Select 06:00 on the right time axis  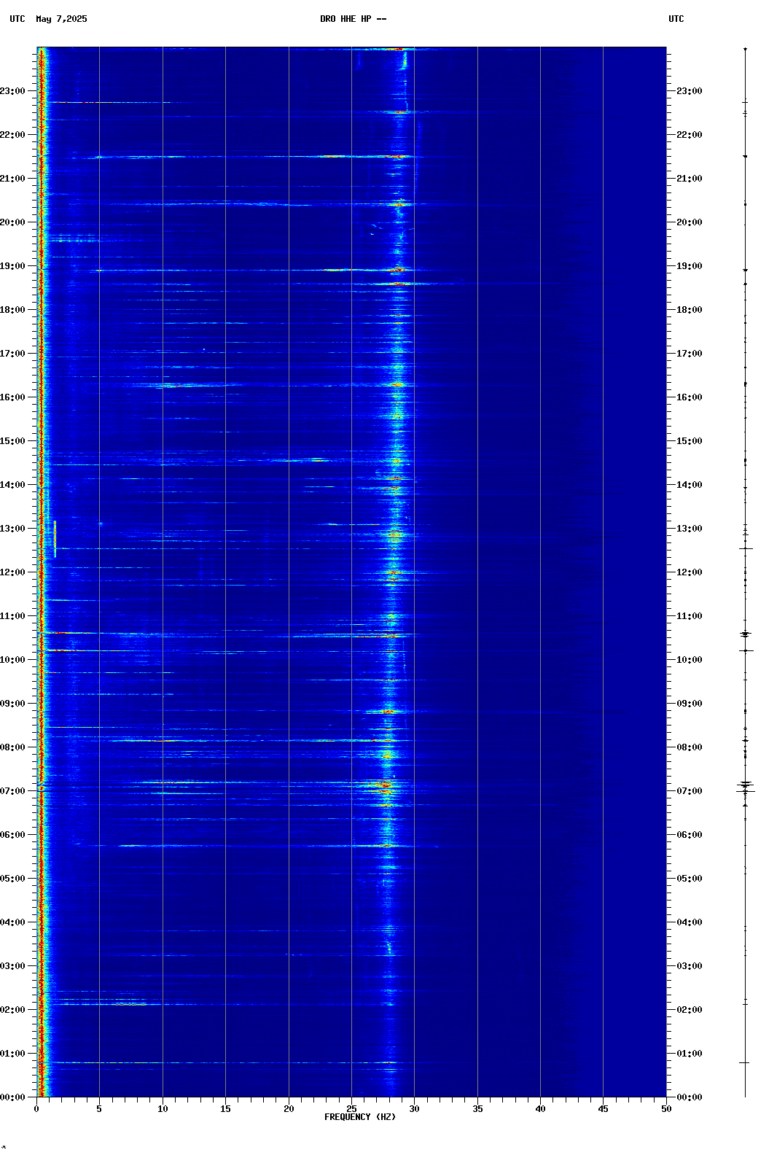point(690,835)
